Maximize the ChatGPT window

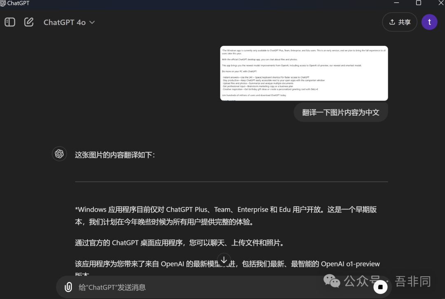click(x=418, y=3)
